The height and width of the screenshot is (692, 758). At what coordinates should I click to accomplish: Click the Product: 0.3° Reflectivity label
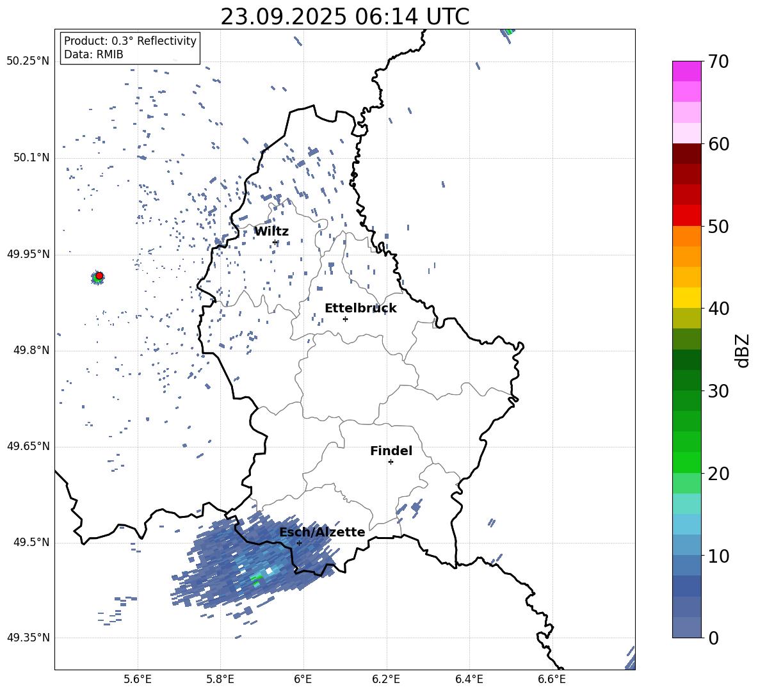tap(130, 41)
